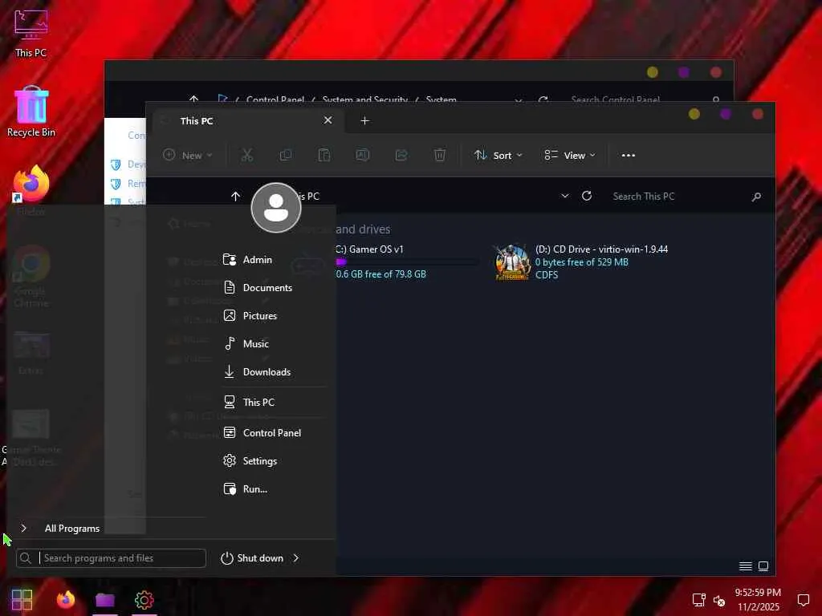Open This PC from the Start menu
This screenshot has width=822, height=616.
[249, 403]
